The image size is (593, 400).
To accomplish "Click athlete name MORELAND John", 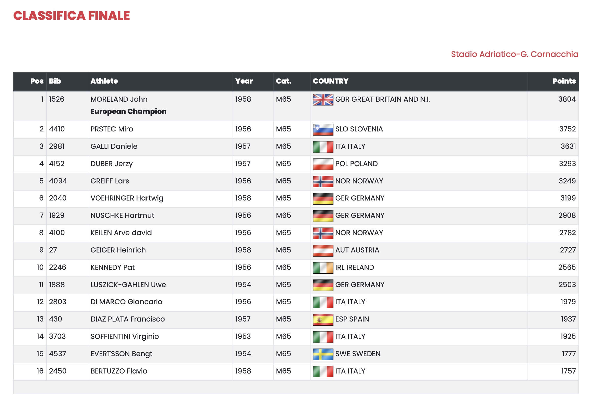I will coord(119,99).
